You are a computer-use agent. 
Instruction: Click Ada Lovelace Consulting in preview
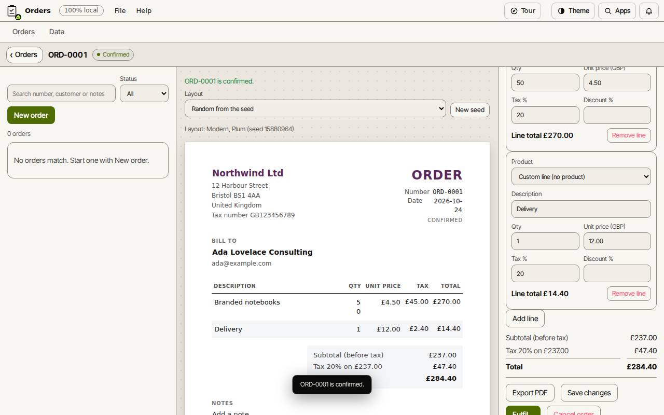262,252
